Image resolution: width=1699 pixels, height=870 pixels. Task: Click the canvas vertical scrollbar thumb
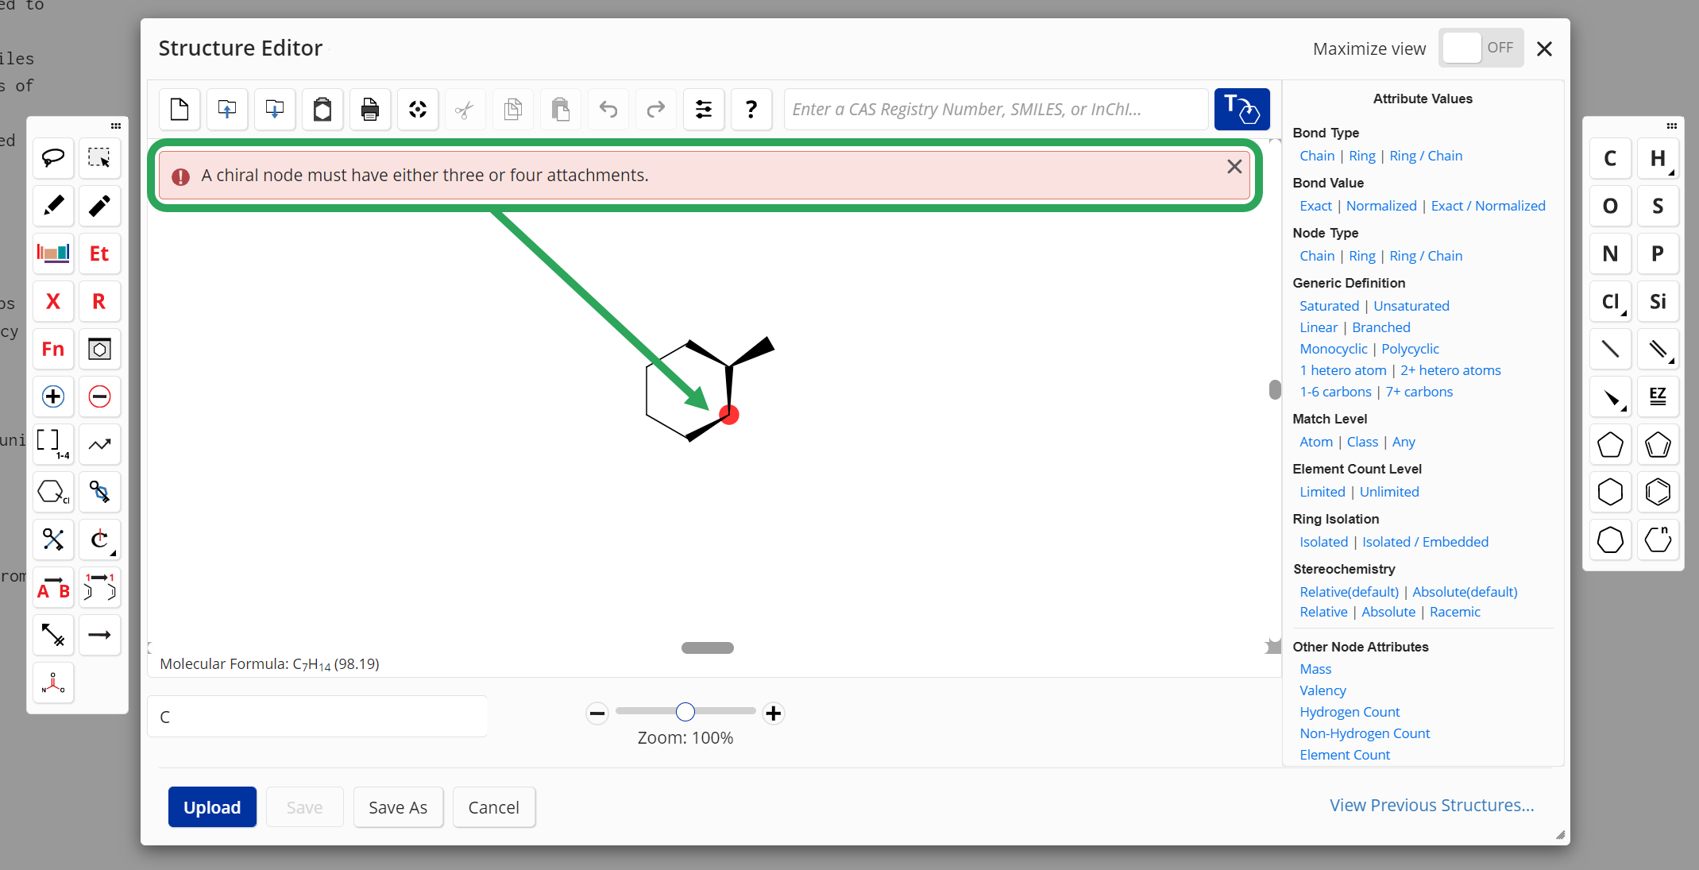[x=1275, y=389]
